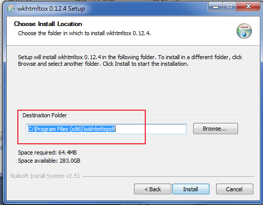Go to previous step with < Back
263x205 pixels.
point(152,189)
